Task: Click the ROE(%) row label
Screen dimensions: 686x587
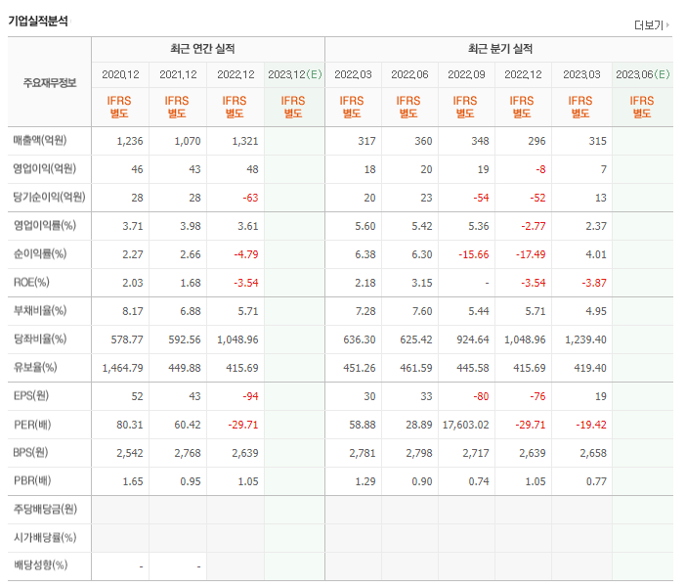Action: click(x=31, y=282)
